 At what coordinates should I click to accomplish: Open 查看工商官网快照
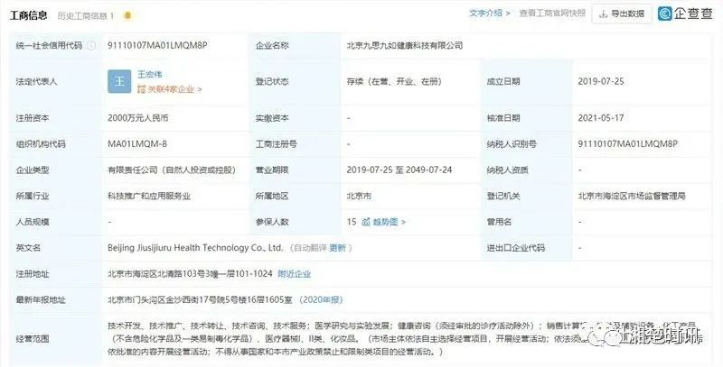(552, 14)
